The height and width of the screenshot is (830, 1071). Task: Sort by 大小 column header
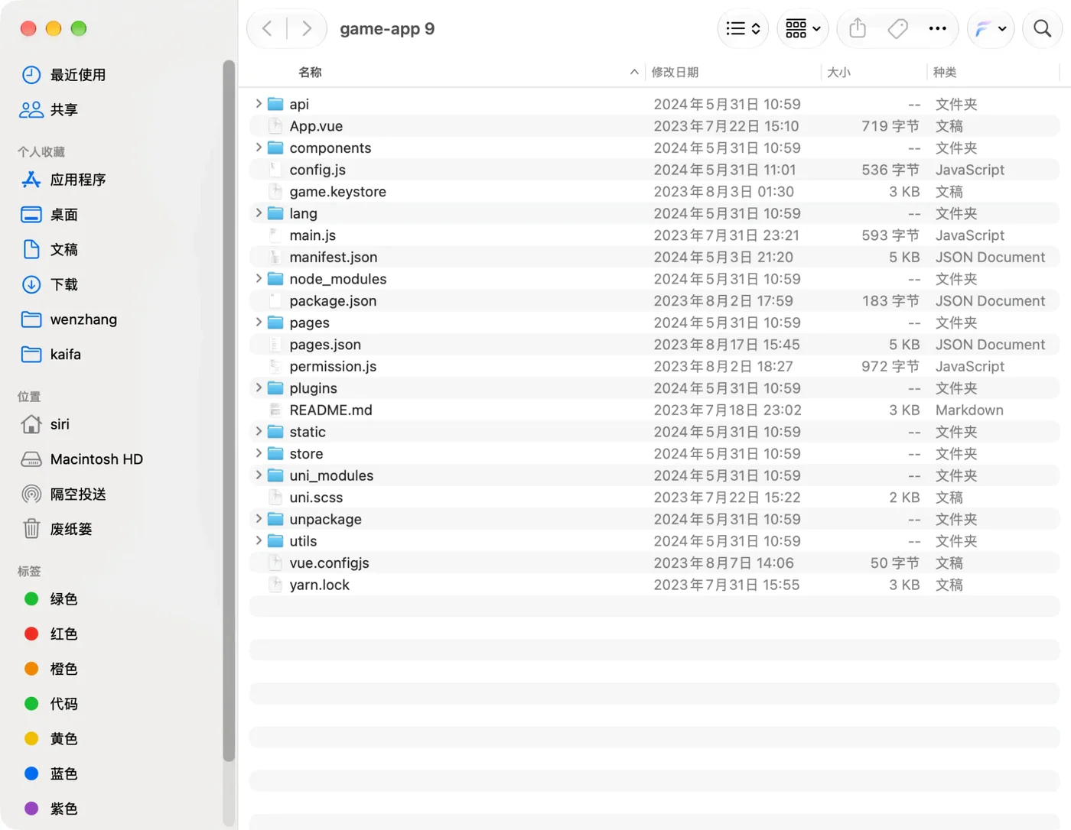pos(838,73)
